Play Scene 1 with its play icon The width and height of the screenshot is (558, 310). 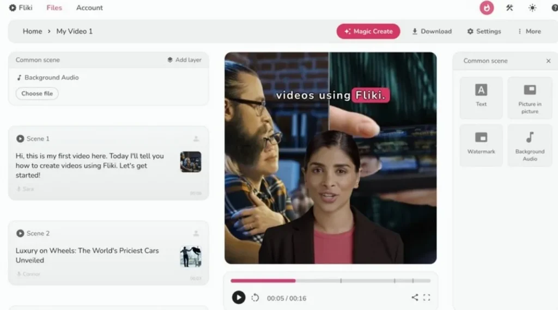20,139
